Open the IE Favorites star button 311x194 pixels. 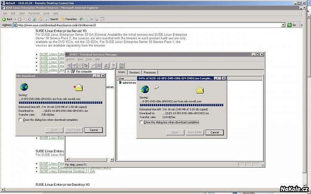pos(69,19)
